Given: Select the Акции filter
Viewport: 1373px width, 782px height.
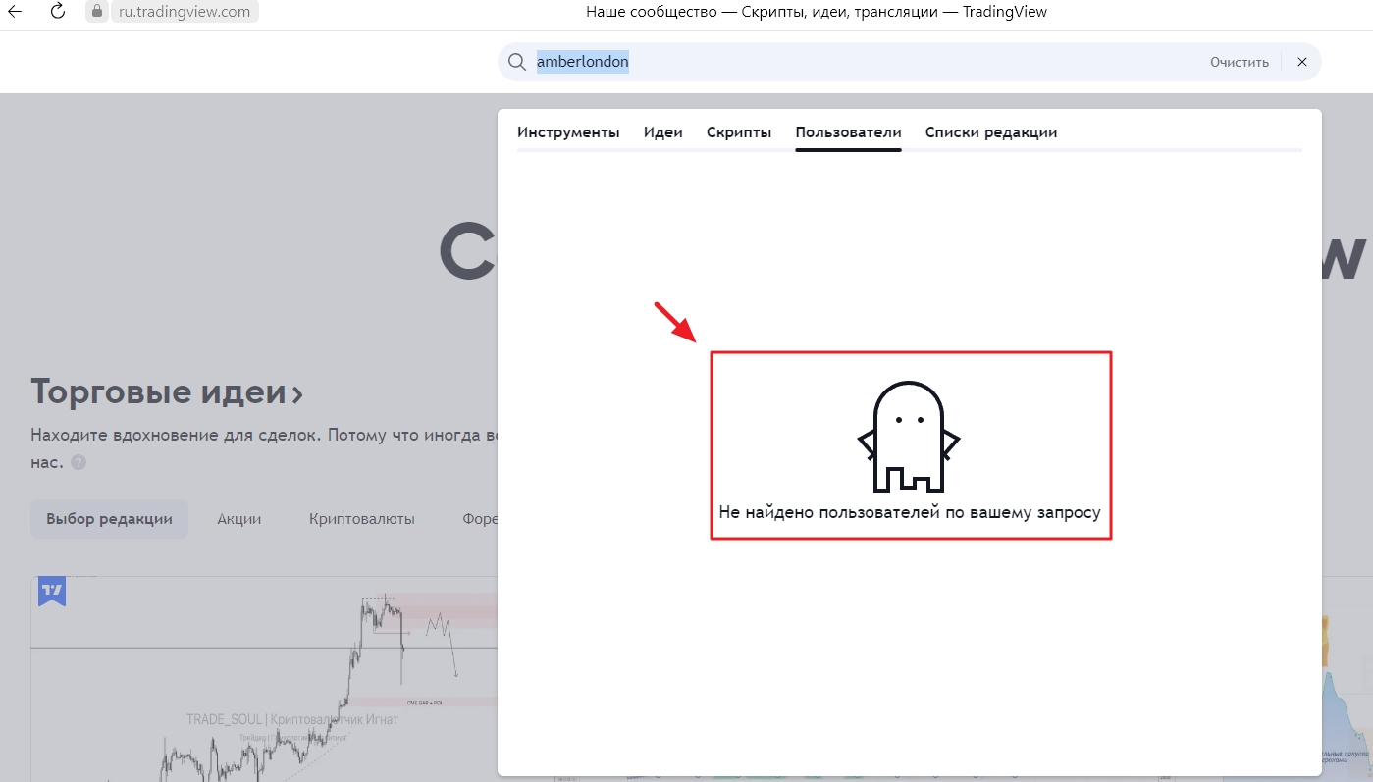Looking at the screenshot, I should [239, 519].
